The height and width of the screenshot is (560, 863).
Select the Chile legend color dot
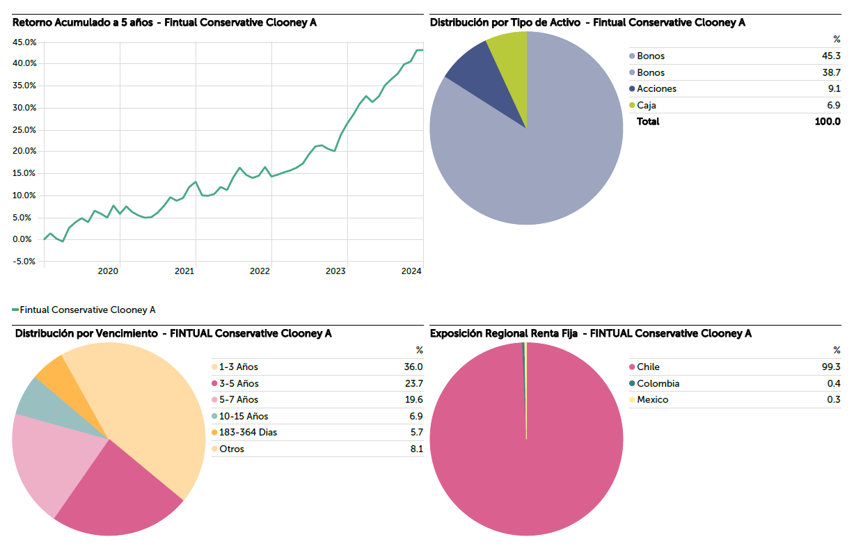(x=632, y=367)
